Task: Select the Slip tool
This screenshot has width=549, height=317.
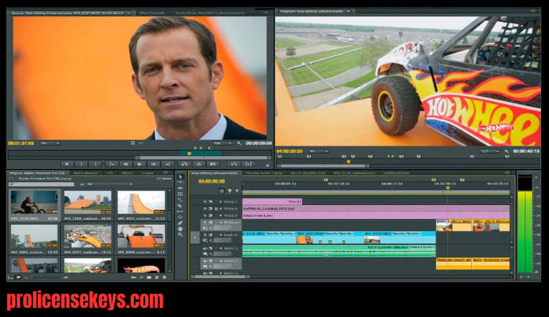Action: click(180, 211)
